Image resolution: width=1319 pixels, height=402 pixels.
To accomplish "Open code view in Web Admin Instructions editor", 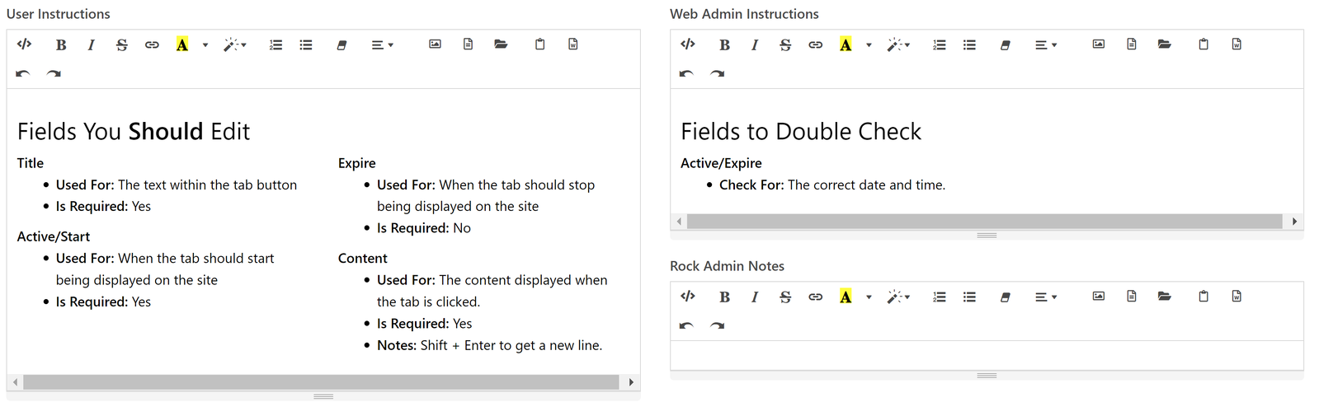I will 688,44.
